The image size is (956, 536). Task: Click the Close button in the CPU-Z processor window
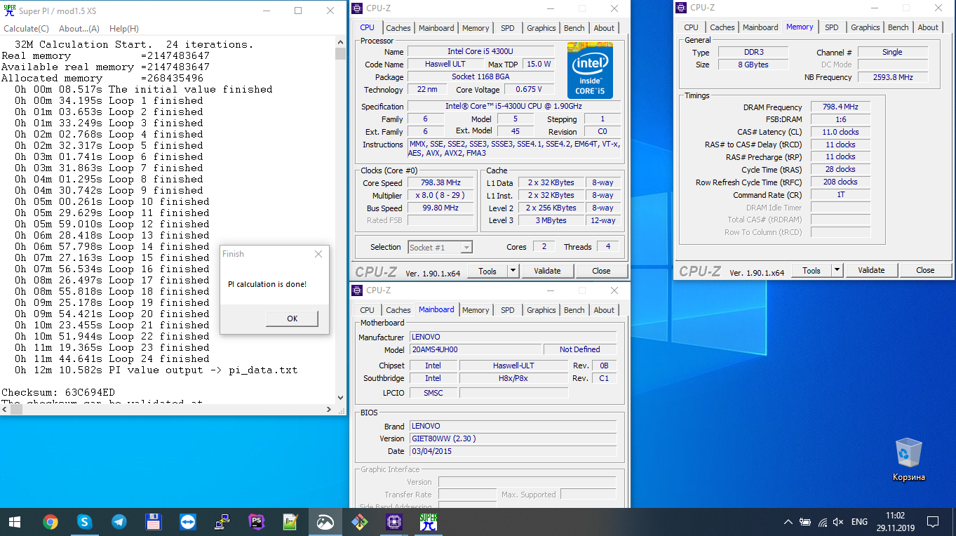[601, 271]
